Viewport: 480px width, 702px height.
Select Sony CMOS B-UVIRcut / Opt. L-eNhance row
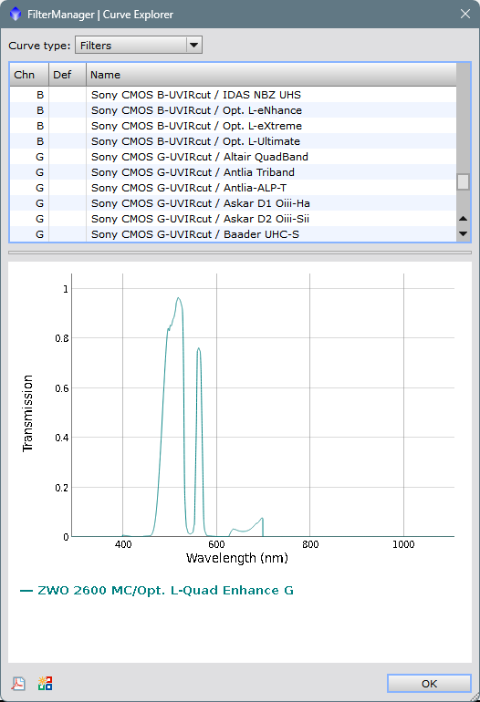[x=233, y=110]
